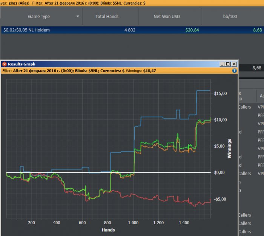Maximize the Results Graph window

pyautogui.click(x=228, y=64)
